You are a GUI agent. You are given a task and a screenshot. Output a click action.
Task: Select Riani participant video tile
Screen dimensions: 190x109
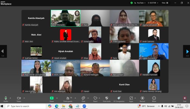pos(95,18)
